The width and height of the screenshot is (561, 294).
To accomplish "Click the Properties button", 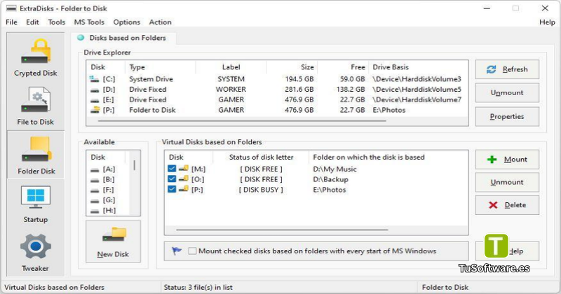I will (x=507, y=117).
